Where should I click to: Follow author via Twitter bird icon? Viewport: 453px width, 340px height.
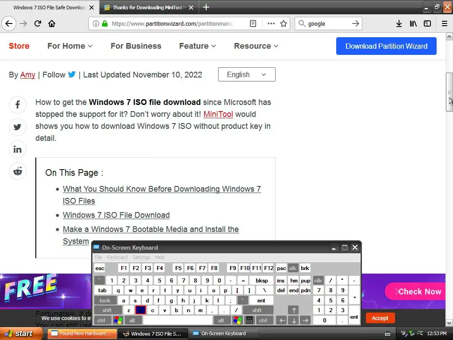click(x=72, y=74)
